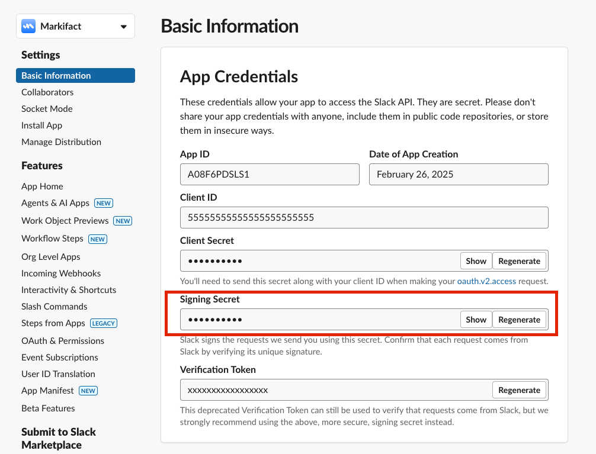Click the Basic Information page title
The image size is (596, 454).
[x=230, y=26]
